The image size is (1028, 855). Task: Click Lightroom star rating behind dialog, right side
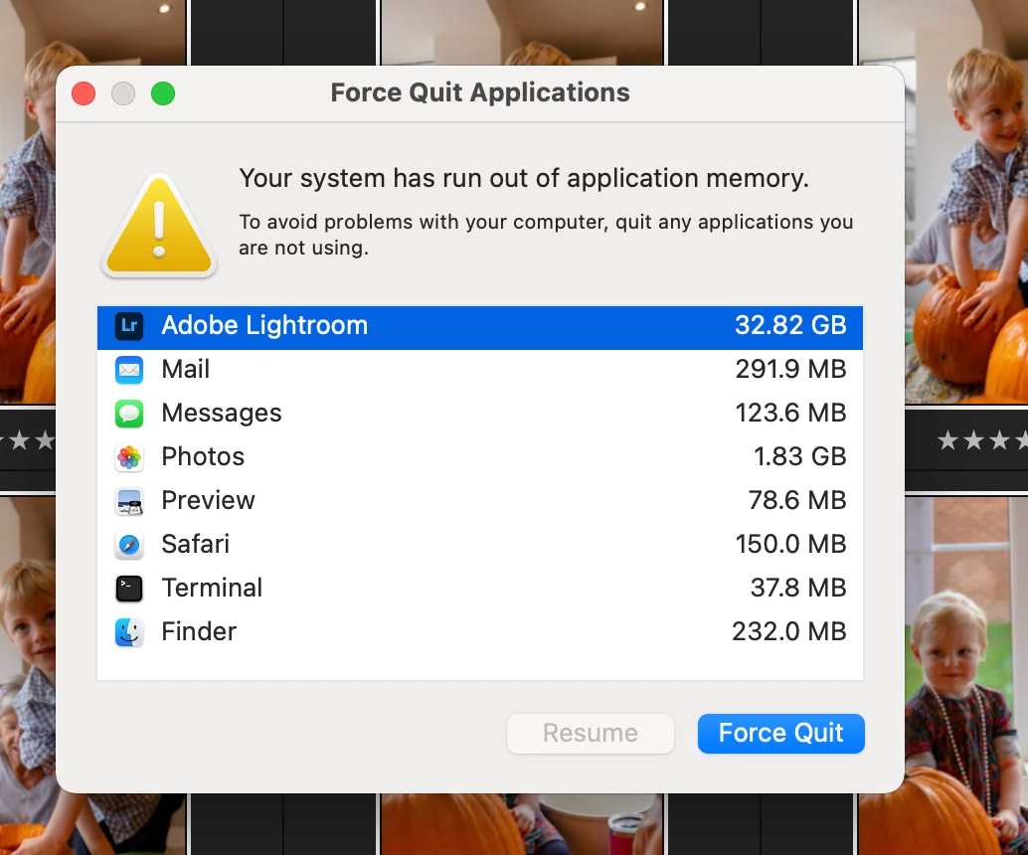point(982,440)
